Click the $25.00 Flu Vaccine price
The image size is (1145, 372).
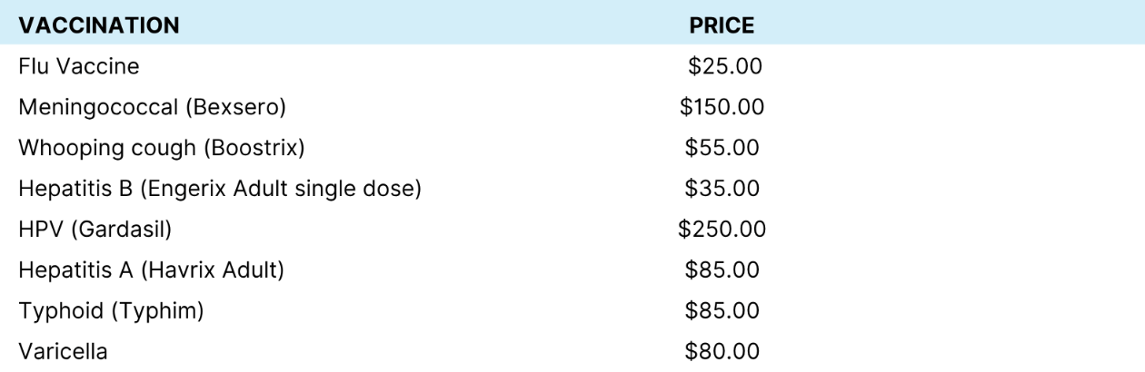tap(723, 66)
